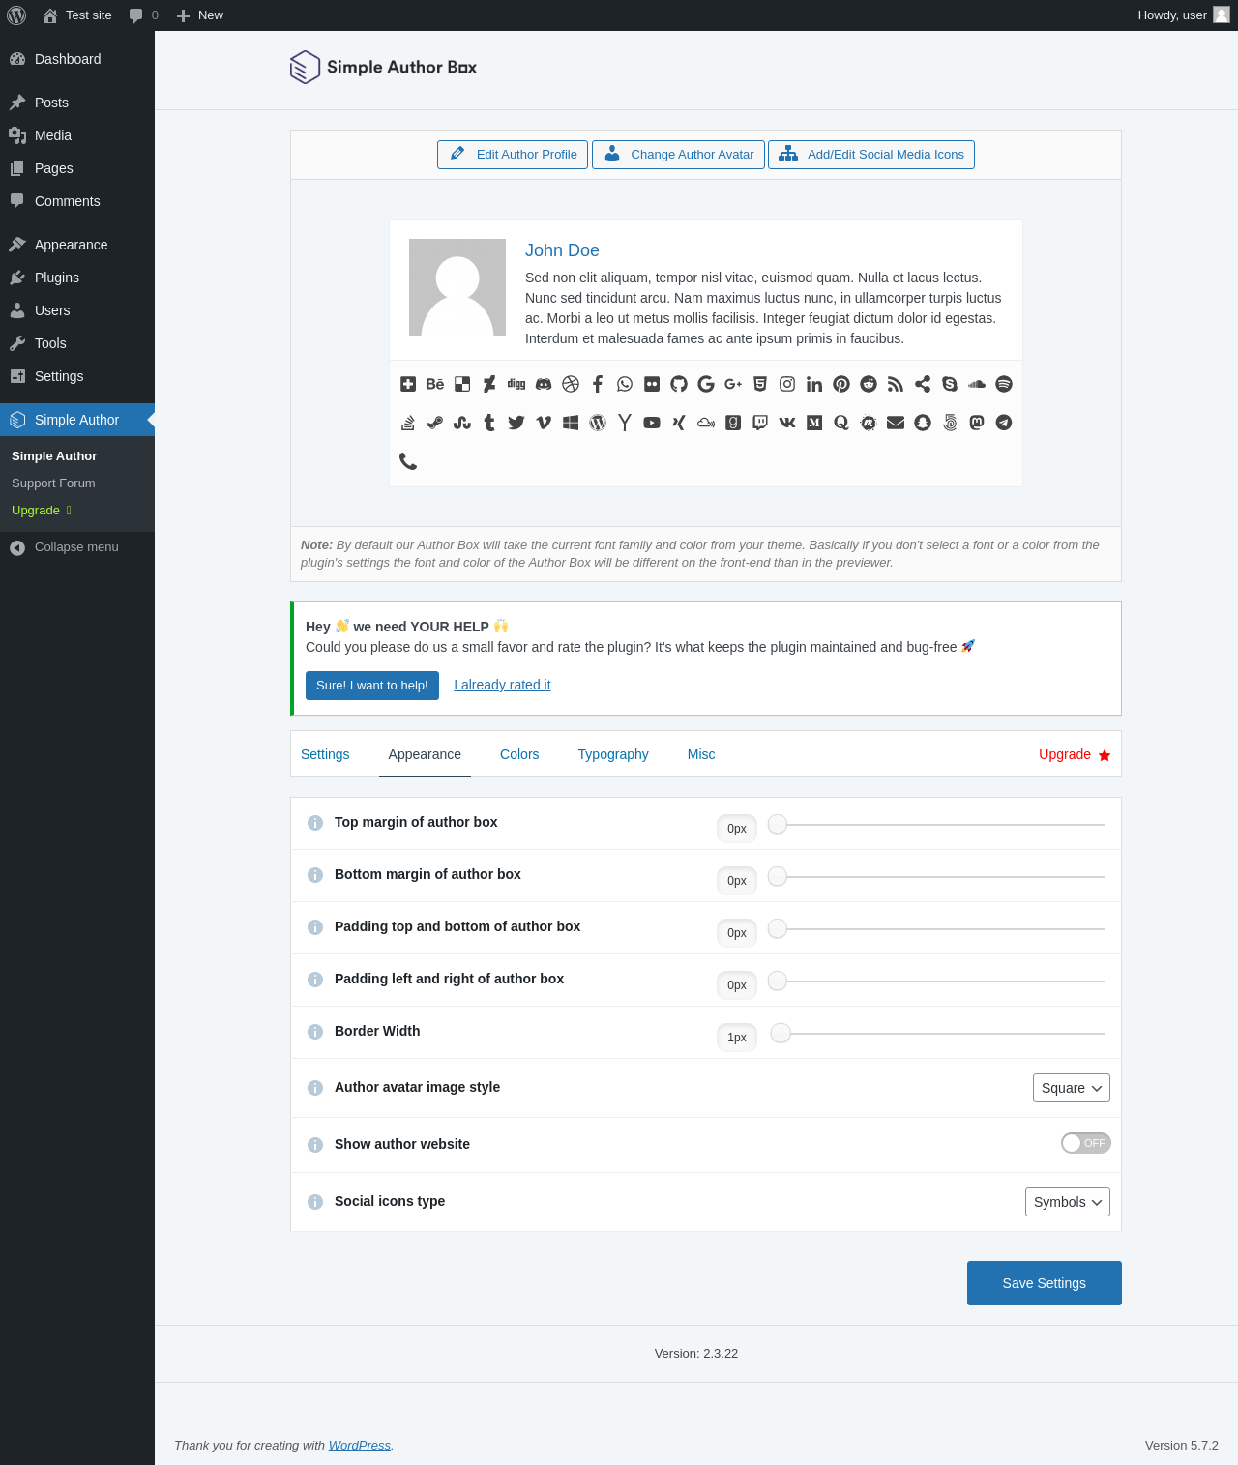This screenshot has height=1465, width=1238.
Task: Click the Stack Overflow social icon
Action: [x=408, y=423]
